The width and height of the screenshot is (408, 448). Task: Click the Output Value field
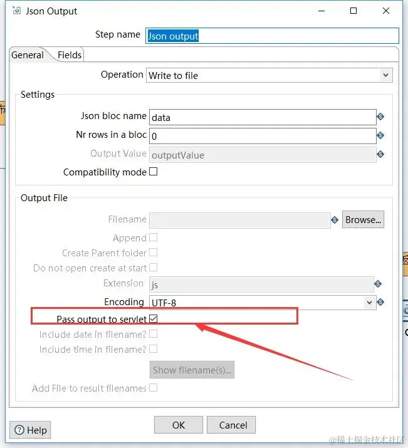263,155
